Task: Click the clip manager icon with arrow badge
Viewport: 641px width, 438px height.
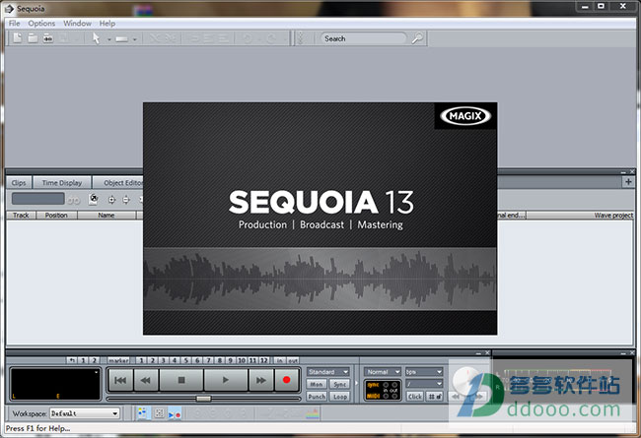Action: click(94, 199)
